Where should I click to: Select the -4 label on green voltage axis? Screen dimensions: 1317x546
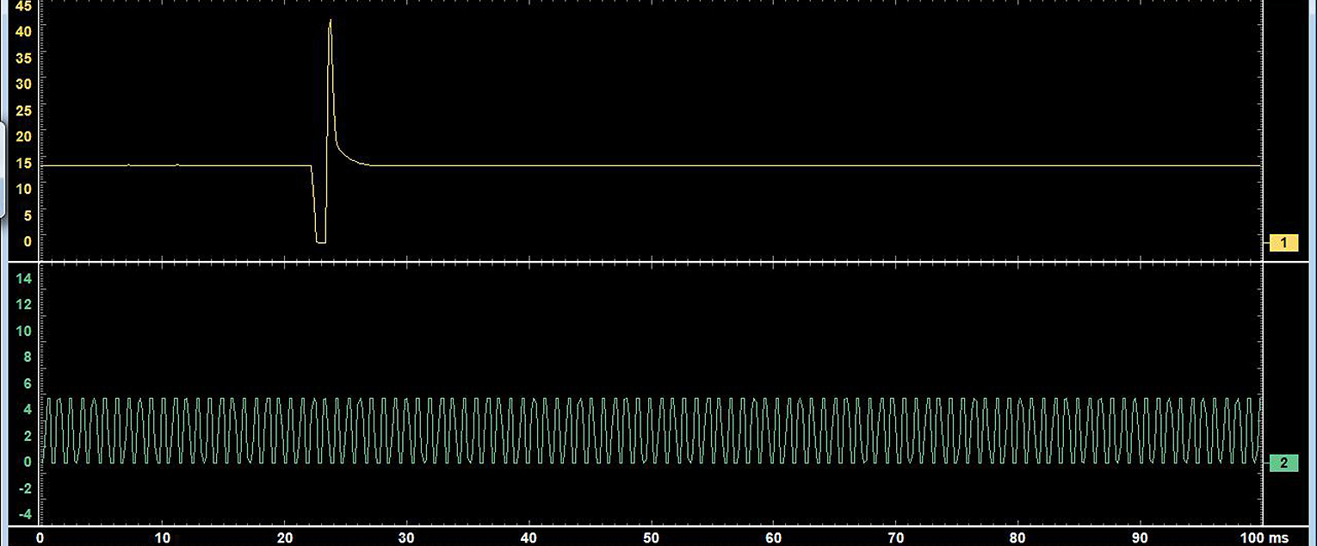pyautogui.click(x=24, y=515)
